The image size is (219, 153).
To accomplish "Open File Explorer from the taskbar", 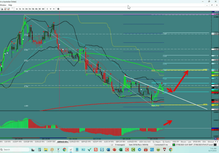I will pyautogui.click(x=46, y=150).
